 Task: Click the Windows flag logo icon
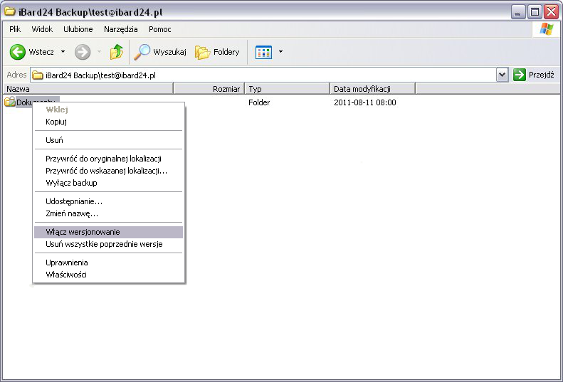[546, 29]
